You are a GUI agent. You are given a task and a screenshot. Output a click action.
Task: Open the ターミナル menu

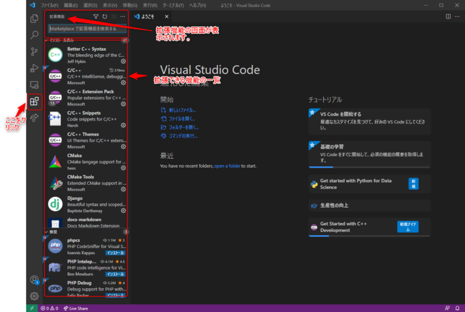coord(173,5)
